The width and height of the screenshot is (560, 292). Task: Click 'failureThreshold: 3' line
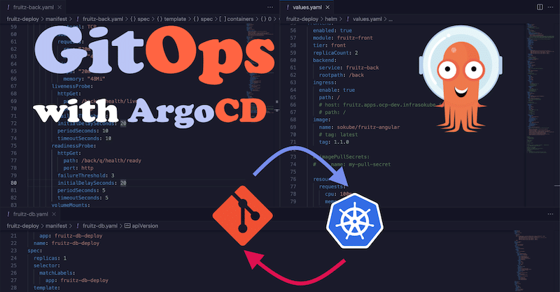(85, 175)
